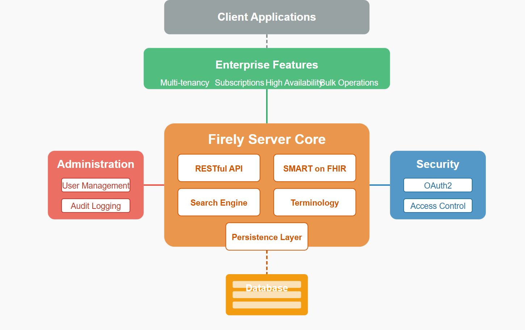525x330 pixels.
Task: Choose the Bulk Operations label
Action: click(x=349, y=83)
